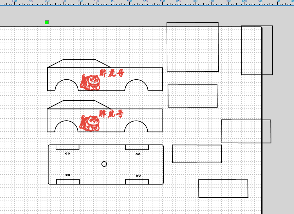Select the red tiger graphic on lower car
294x214 pixels.
tap(89, 123)
